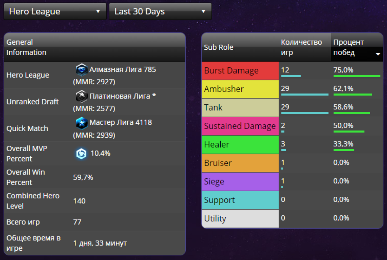
Task: Select the beige Tank role cell
Action: coord(240,108)
